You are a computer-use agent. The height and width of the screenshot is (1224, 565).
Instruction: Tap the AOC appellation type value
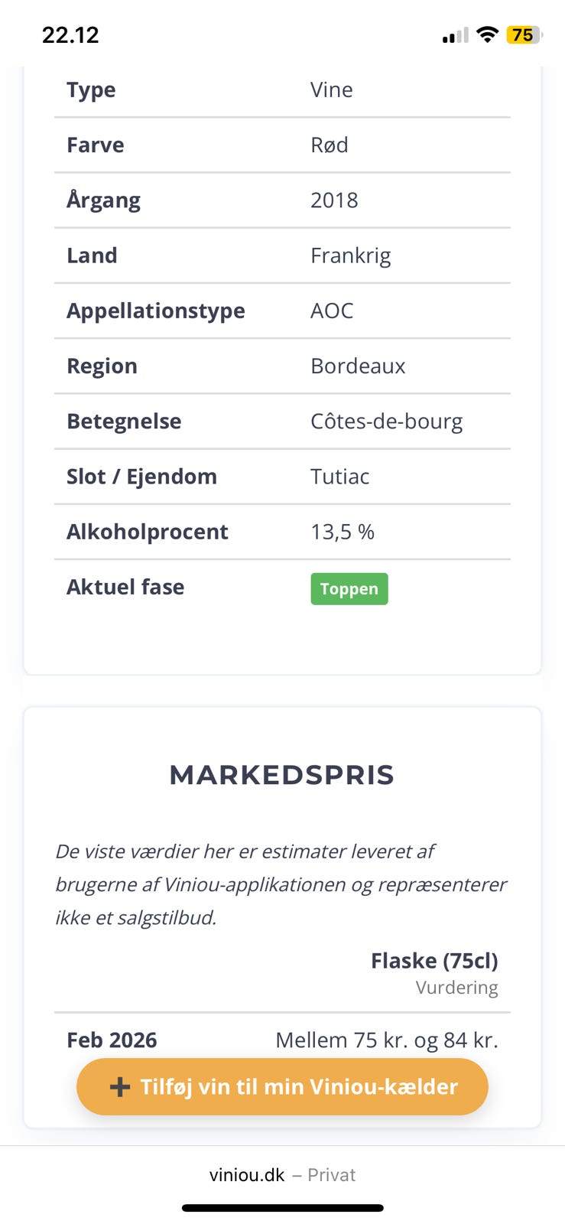[332, 311]
